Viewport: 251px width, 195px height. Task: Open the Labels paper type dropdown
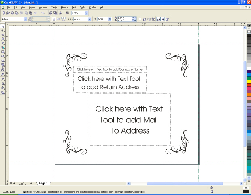pyautogui.click(x=26, y=19)
